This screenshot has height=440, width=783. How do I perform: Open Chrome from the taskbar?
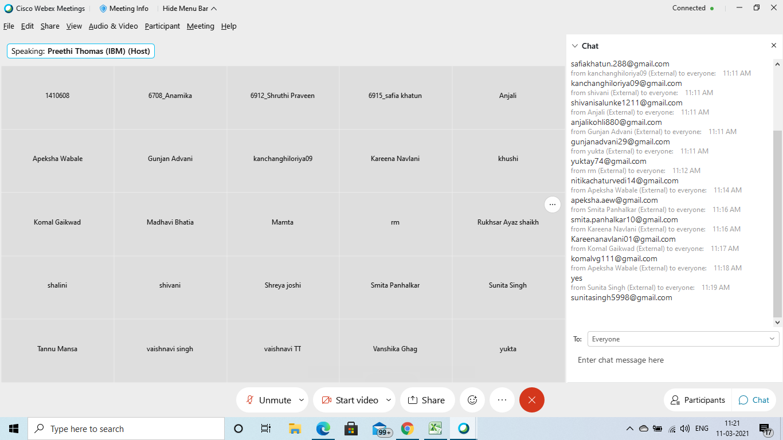[408, 429]
